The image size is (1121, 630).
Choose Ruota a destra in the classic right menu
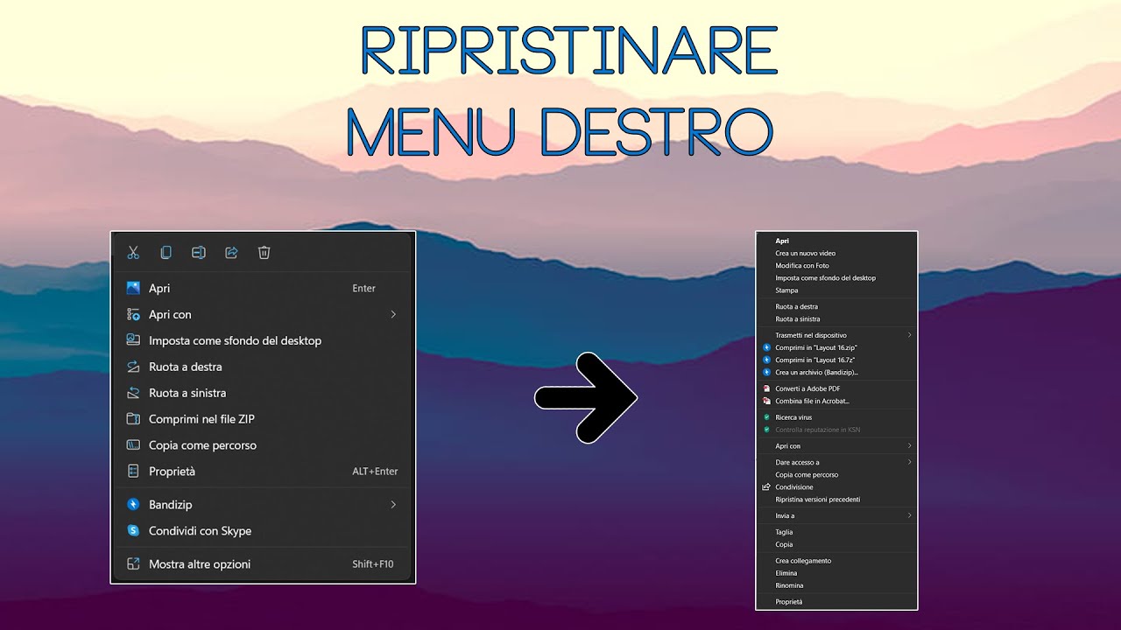click(797, 307)
